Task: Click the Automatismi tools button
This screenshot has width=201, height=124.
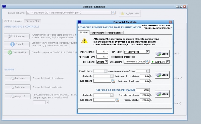Action: [x=17, y=36]
